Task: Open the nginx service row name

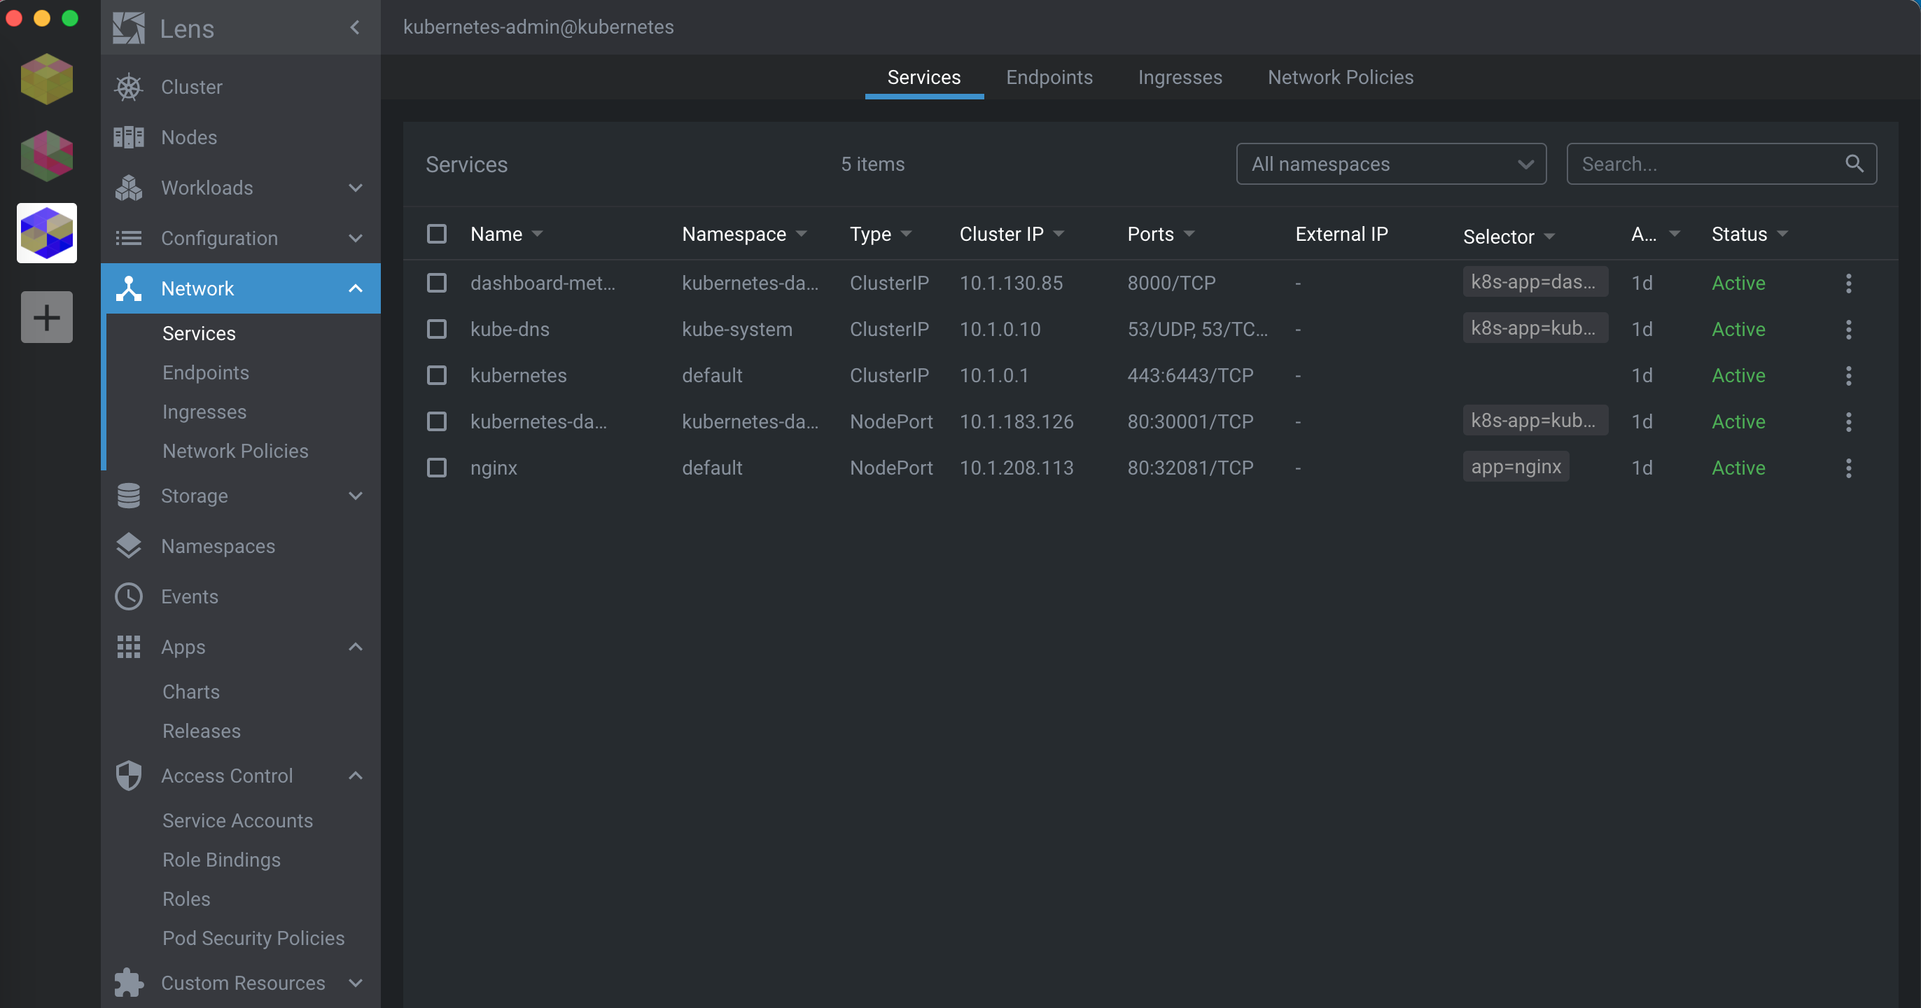Action: point(494,468)
